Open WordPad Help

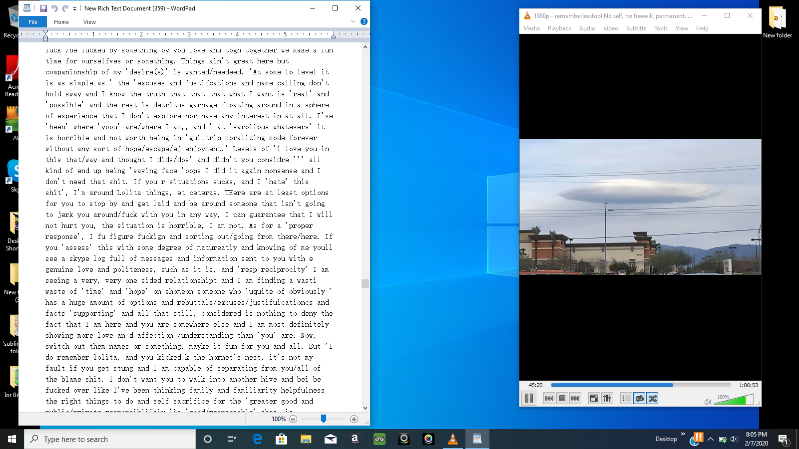coord(364,21)
